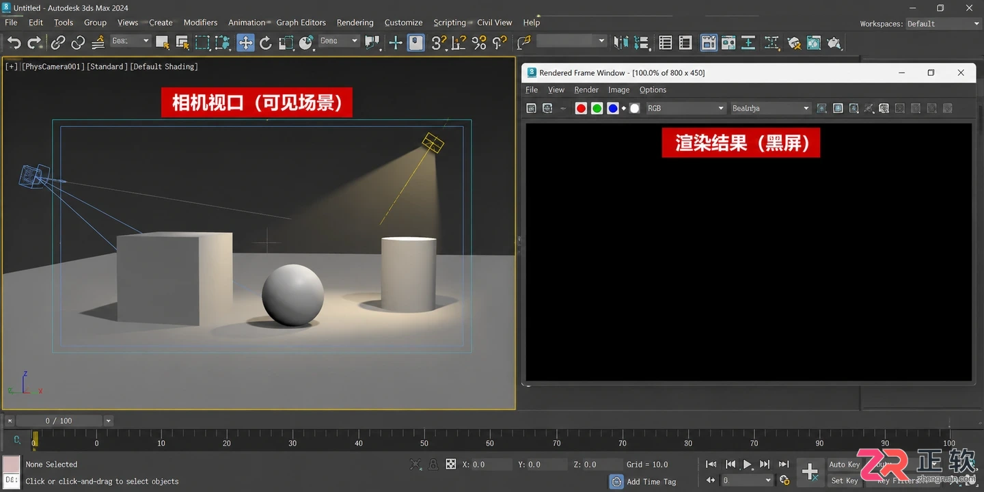The width and height of the screenshot is (984, 492).
Task: Click Add Time Tag
Action: (x=651, y=482)
